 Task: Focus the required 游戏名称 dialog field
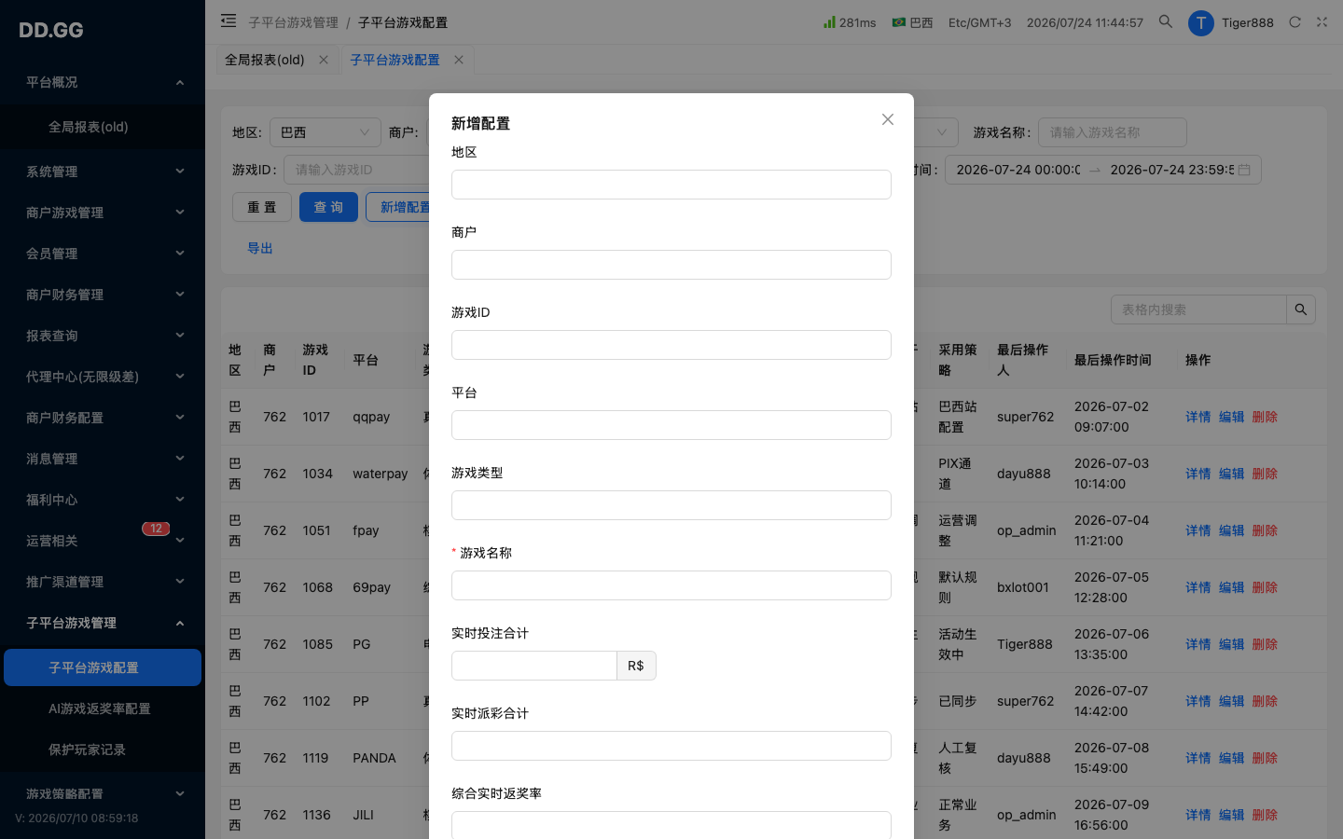coord(671,585)
